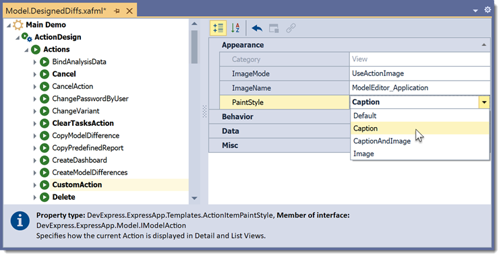The image size is (501, 257).
Task: Click the panel splitter grip handle
Action: pyautogui.click(x=204, y=112)
